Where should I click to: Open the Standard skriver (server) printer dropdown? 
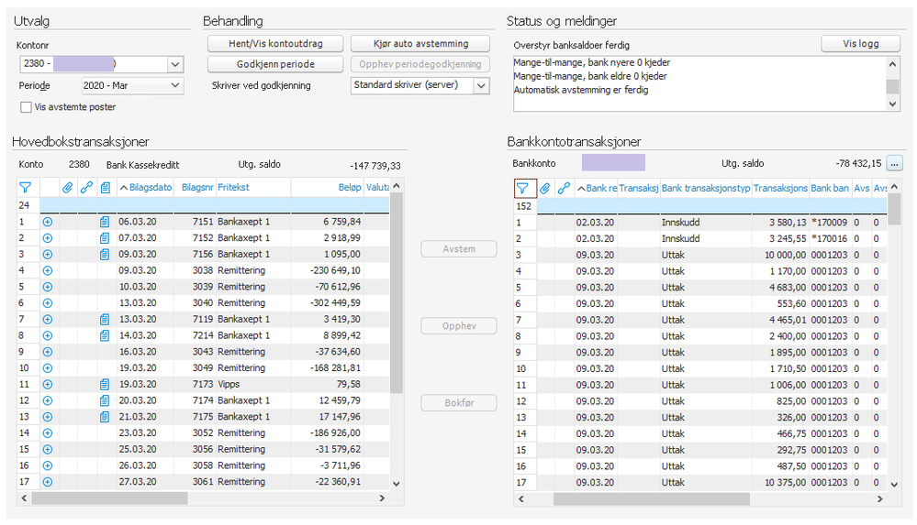tap(481, 85)
